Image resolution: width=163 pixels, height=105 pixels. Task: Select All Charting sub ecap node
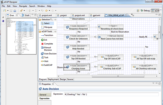[144, 67]
